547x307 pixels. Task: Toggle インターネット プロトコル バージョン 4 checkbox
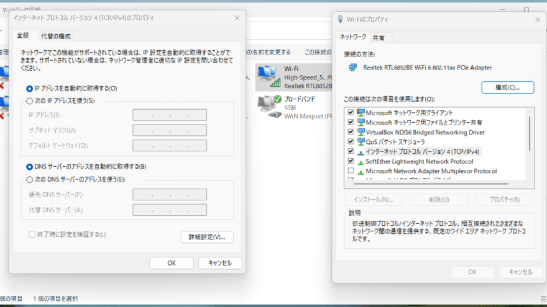tap(351, 151)
